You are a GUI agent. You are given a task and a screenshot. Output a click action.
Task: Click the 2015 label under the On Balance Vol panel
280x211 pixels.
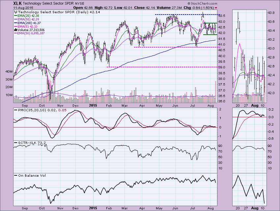point(93,208)
